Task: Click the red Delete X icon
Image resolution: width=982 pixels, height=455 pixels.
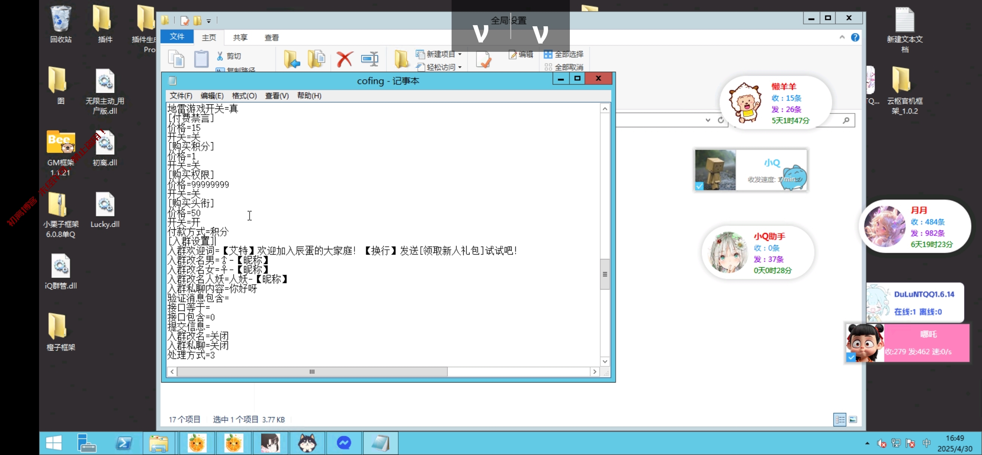Action: 344,59
